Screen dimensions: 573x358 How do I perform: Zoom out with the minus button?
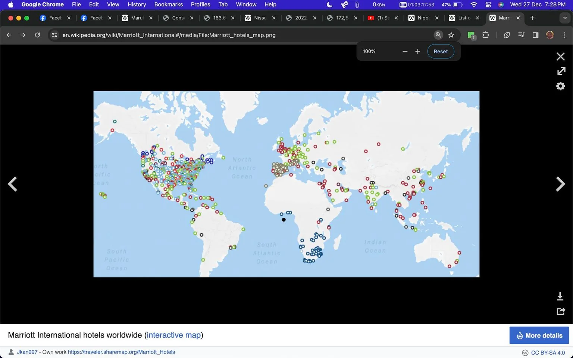point(405,51)
